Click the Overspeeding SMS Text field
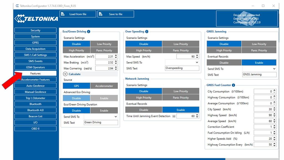284x160 pixels. [182, 68]
